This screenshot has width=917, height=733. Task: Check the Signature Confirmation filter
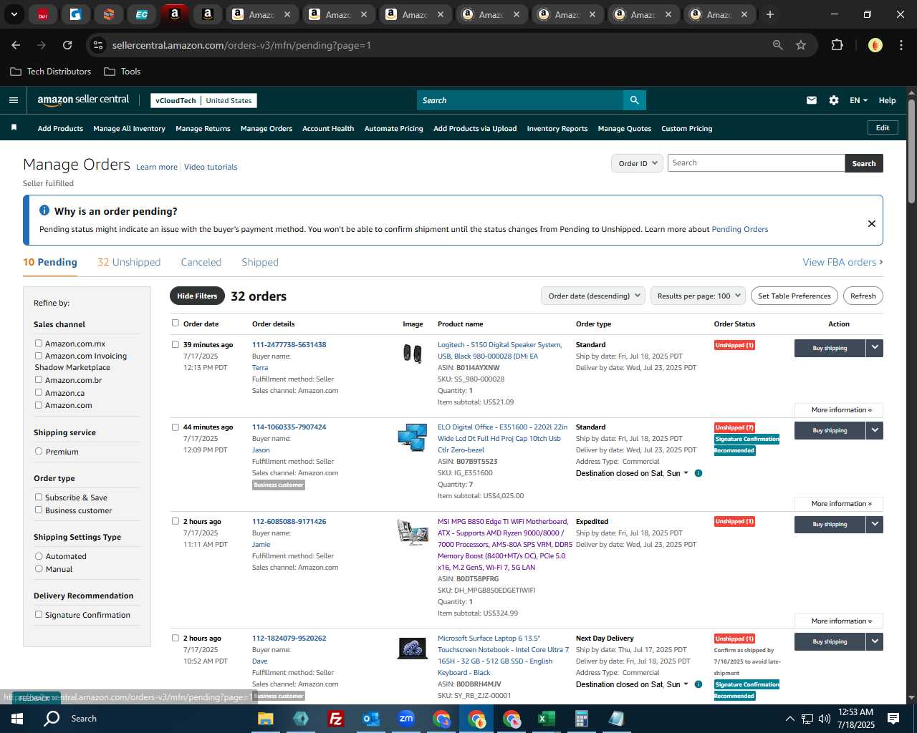point(39,615)
